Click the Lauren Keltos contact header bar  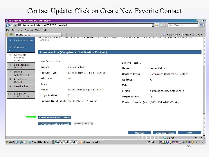[x=120, y=52]
